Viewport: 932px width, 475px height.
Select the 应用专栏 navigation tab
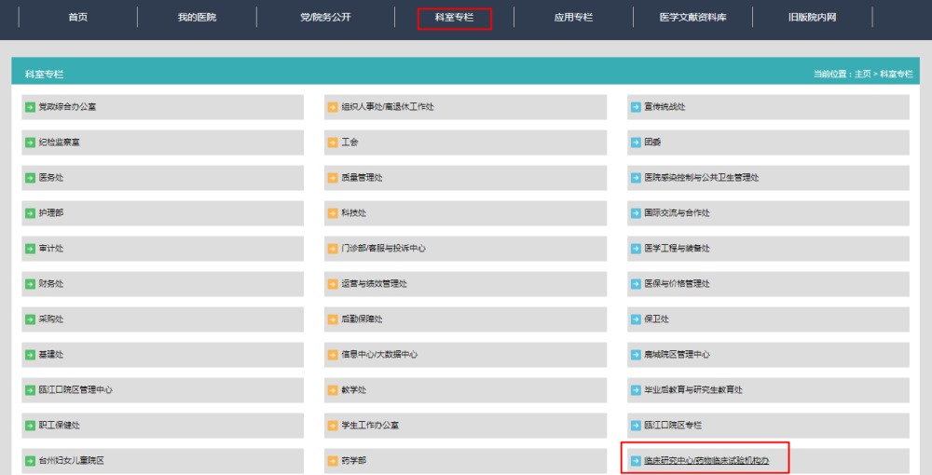[x=573, y=18]
